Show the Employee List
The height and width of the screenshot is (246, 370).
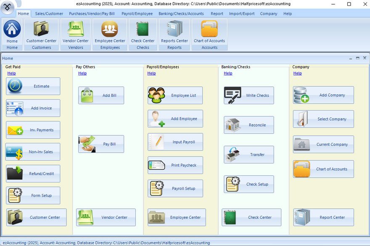pos(175,95)
